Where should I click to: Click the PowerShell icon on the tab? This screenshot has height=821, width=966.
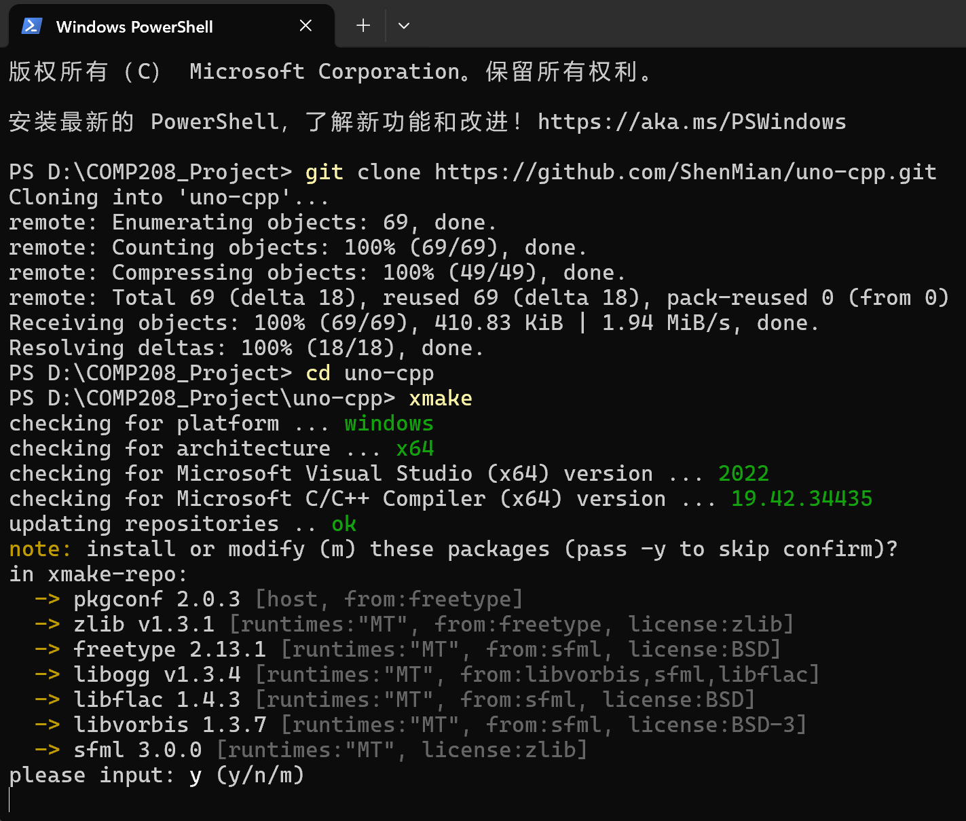32,26
